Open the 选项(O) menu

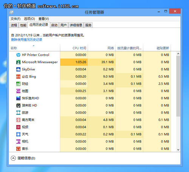click(x=29, y=19)
